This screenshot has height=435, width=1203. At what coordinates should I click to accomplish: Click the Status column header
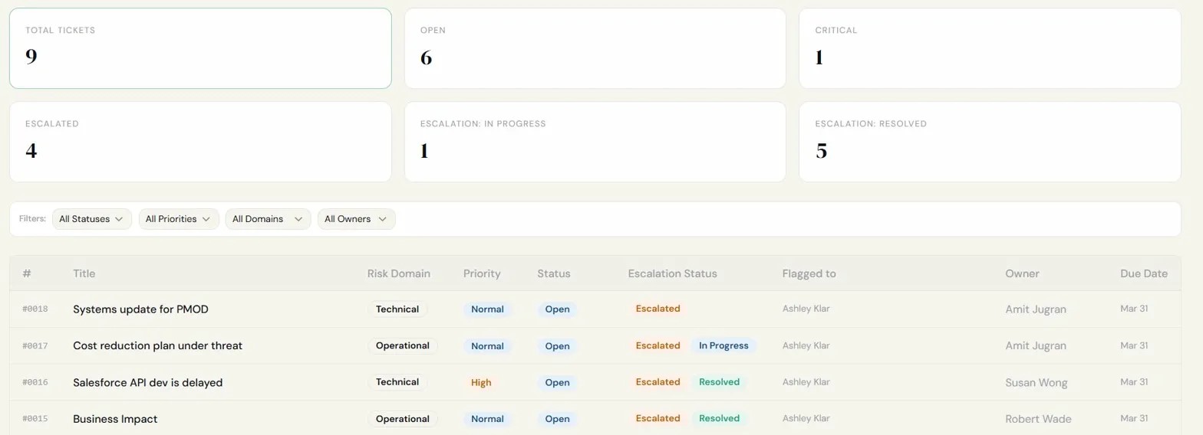click(x=554, y=273)
